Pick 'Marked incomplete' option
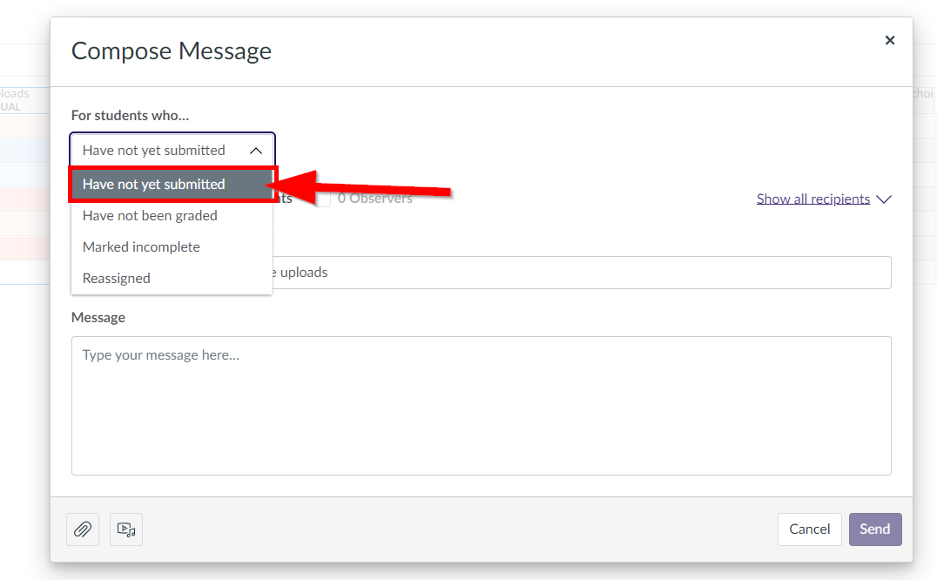 172,246
